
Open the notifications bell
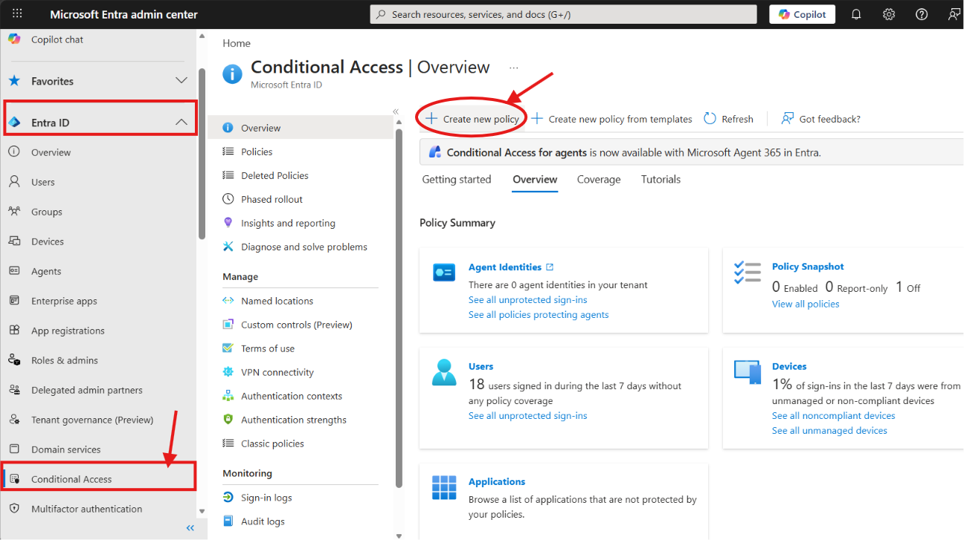(x=856, y=14)
